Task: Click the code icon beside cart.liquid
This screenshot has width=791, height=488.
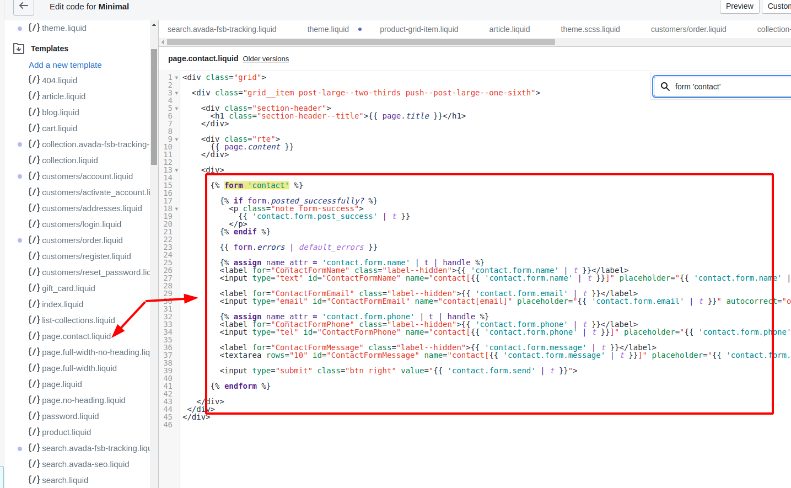Action: [x=34, y=128]
